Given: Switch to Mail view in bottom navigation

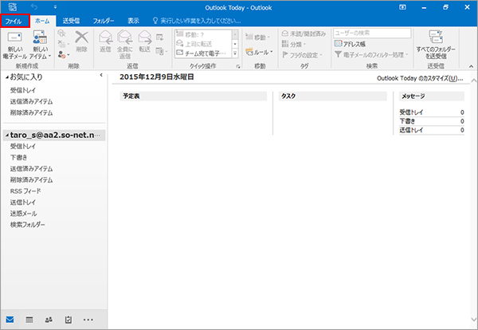Looking at the screenshot, I should coord(10,319).
